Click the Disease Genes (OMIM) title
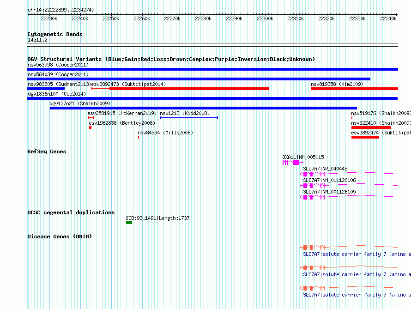Image resolution: width=411 pixels, height=309 pixels. [60, 236]
